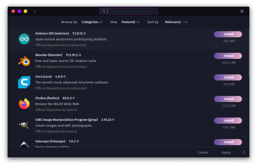Click the search magnifier icon
Image resolution: width=257 pixels, height=166 pixels.
[104, 11]
